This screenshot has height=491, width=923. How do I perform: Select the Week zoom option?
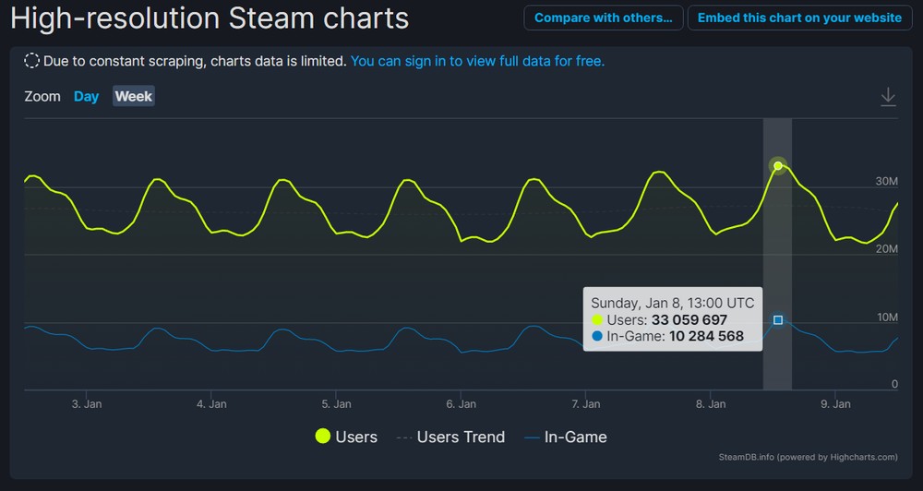(134, 96)
